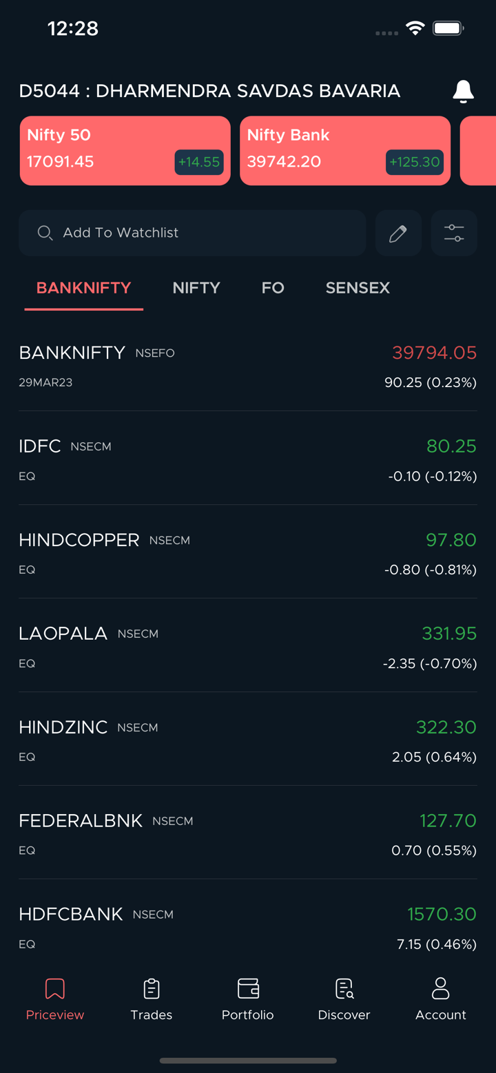Open the LAOPALA stock row

pos(247,646)
